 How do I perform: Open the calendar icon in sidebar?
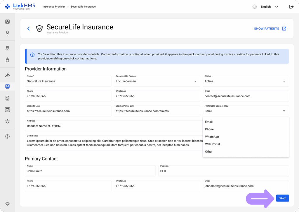pyautogui.click(x=8, y=22)
